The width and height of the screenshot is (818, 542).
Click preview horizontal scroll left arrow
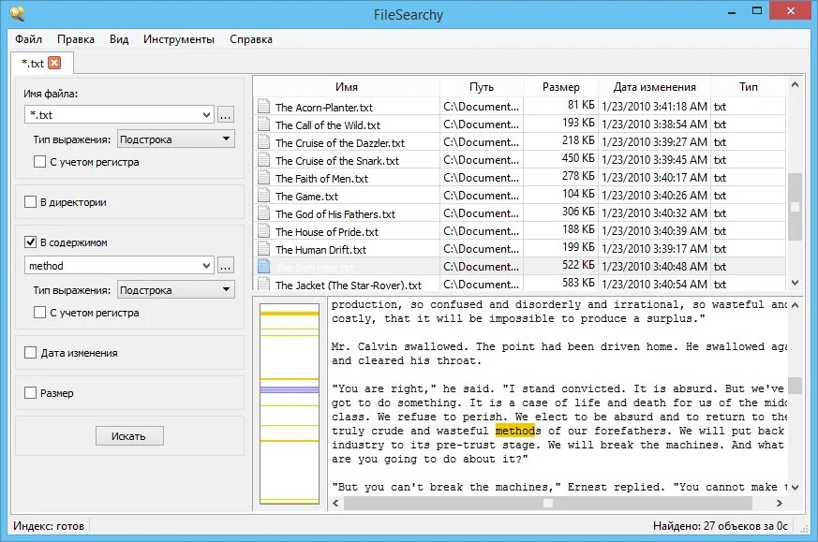pos(336,503)
